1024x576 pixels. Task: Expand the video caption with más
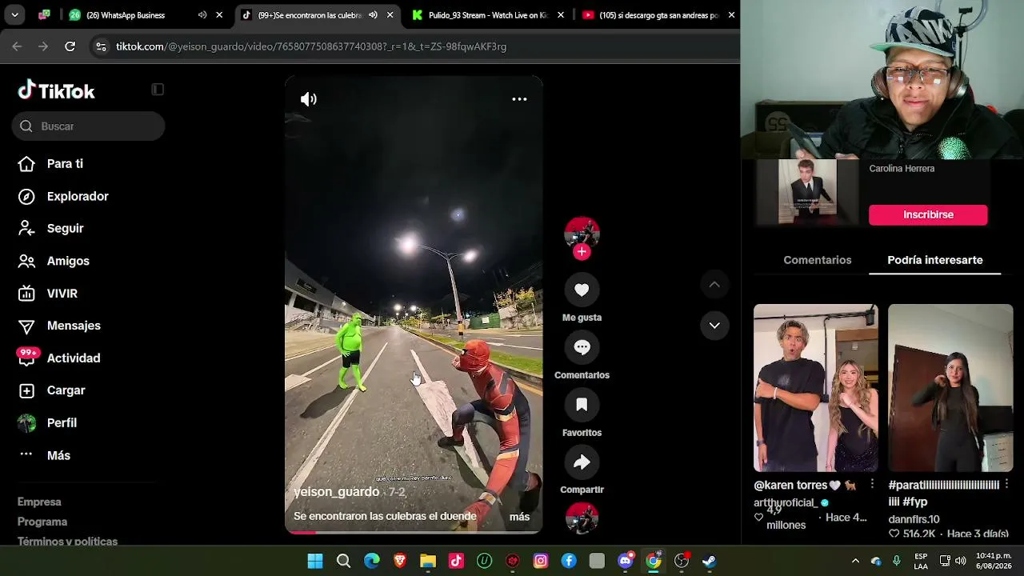tap(519, 517)
